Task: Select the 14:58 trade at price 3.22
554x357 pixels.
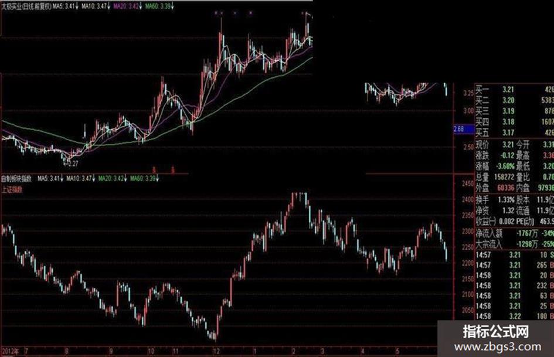Action: click(515, 317)
